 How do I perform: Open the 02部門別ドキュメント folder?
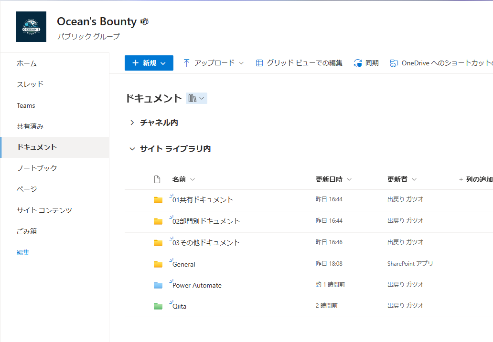(206, 221)
